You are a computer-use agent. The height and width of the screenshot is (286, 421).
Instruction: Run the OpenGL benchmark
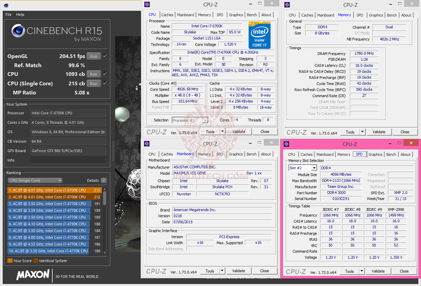pos(94,56)
